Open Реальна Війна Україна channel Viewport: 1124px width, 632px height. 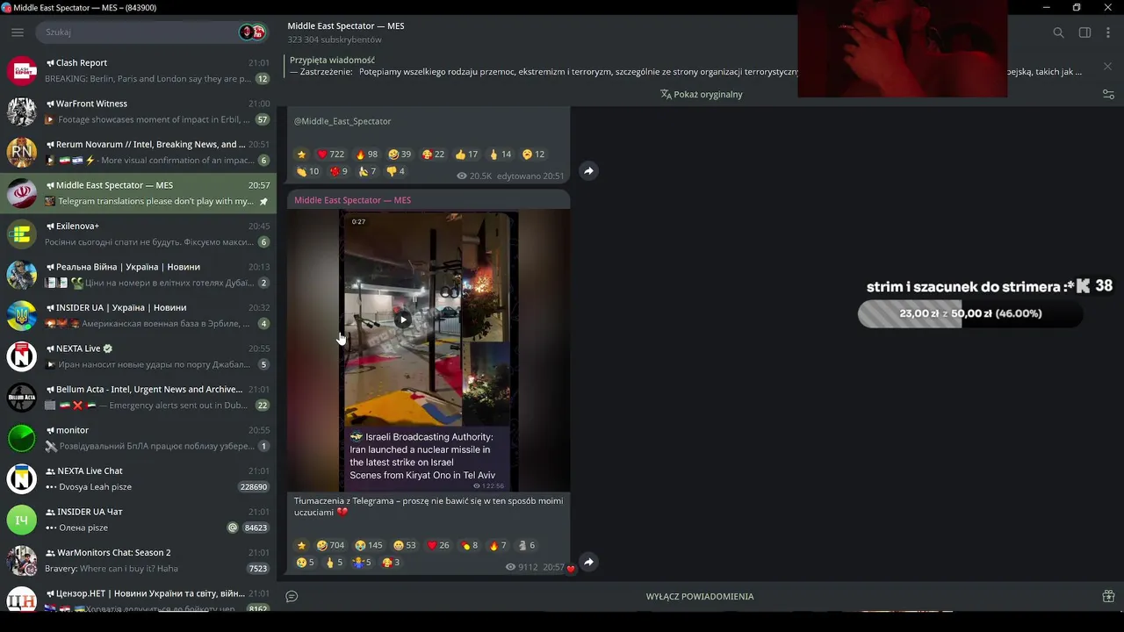point(138,275)
